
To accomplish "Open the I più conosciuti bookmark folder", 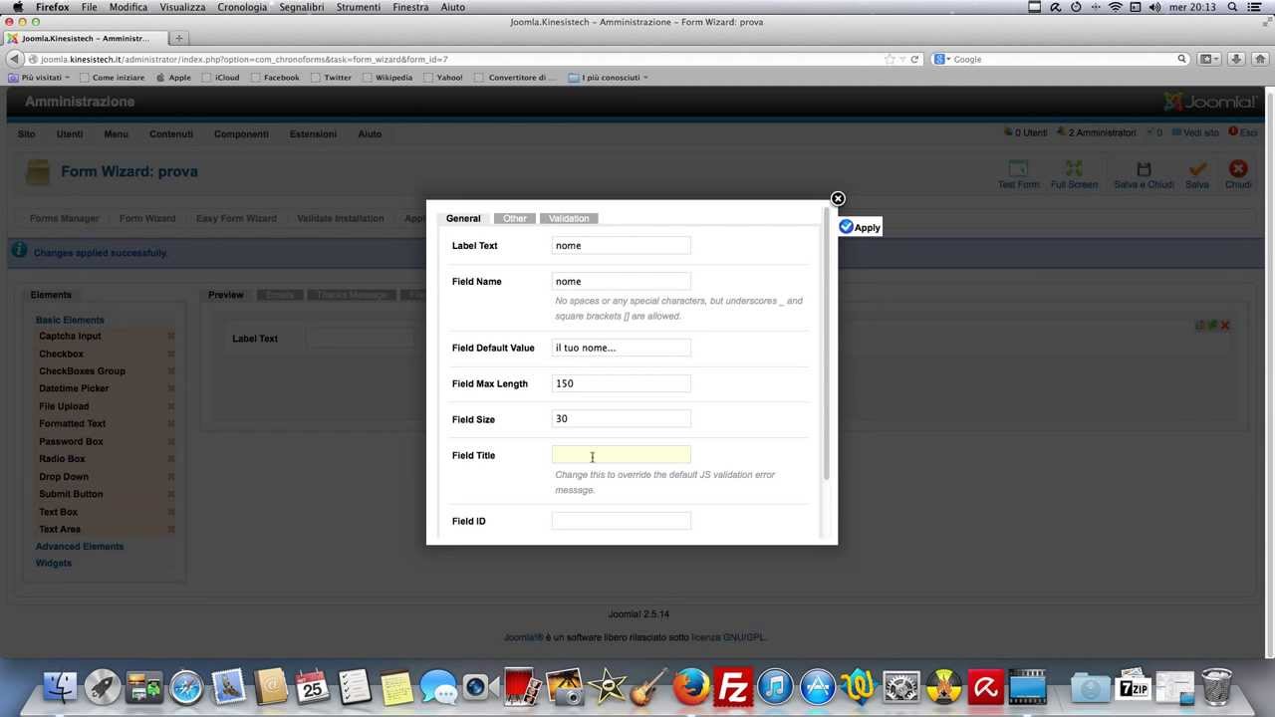I will click(609, 77).
